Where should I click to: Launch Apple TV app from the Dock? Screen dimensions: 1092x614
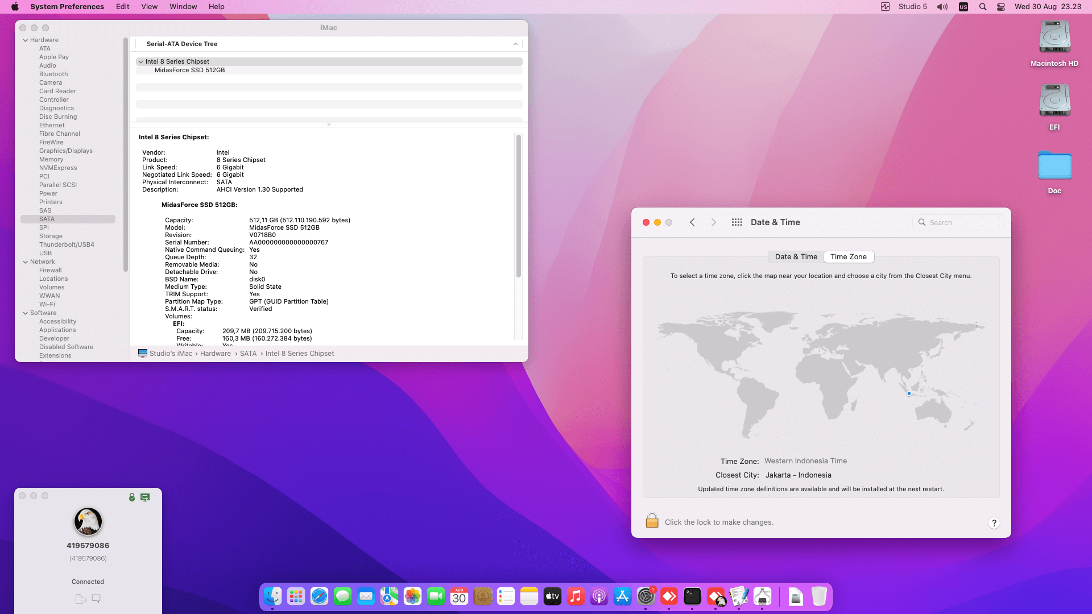[x=552, y=596]
